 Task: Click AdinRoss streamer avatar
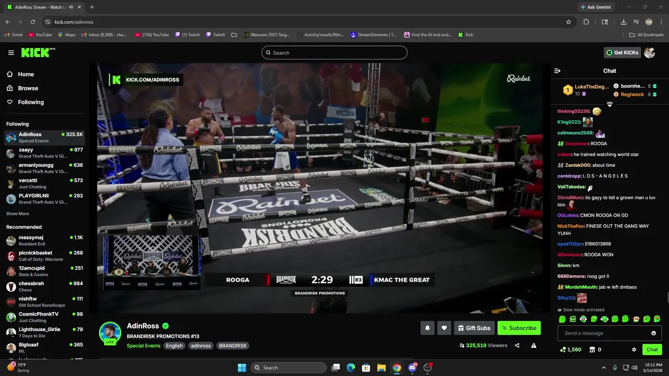pos(110,333)
